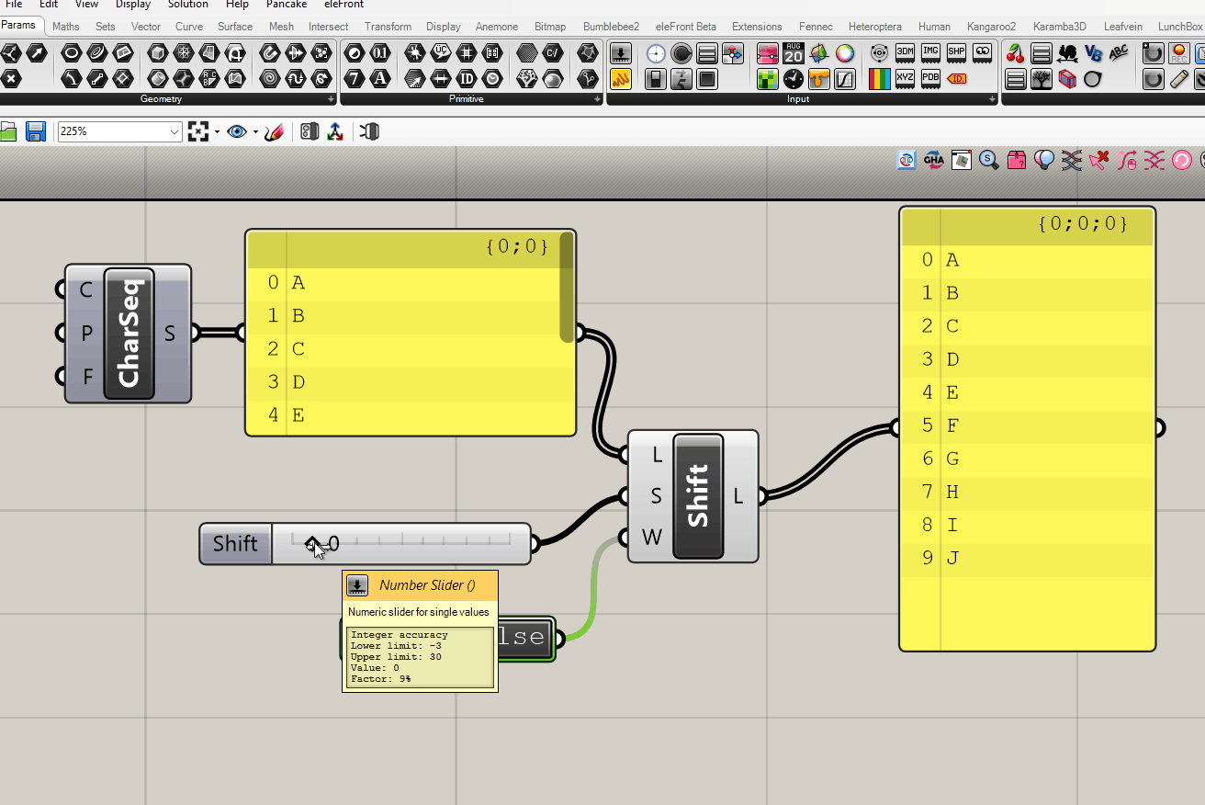This screenshot has height=805, width=1205.
Task: Expand the Geometry panel category
Action: pos(331,98)
